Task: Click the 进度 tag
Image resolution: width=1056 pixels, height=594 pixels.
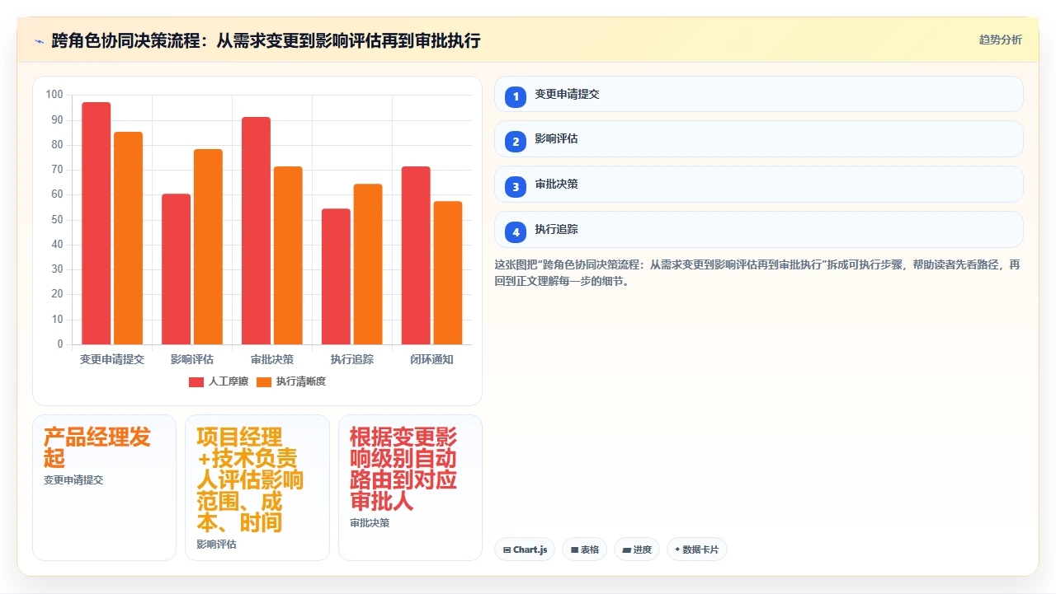Action: pos(637,550)
